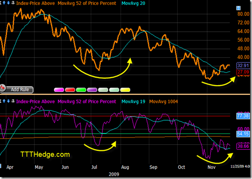Pick the yellow color swatch

coord(125,90)
